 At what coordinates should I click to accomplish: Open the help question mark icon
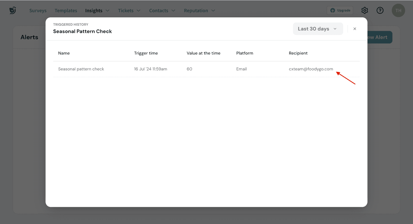pyautogui.click(x=380, y=10)
